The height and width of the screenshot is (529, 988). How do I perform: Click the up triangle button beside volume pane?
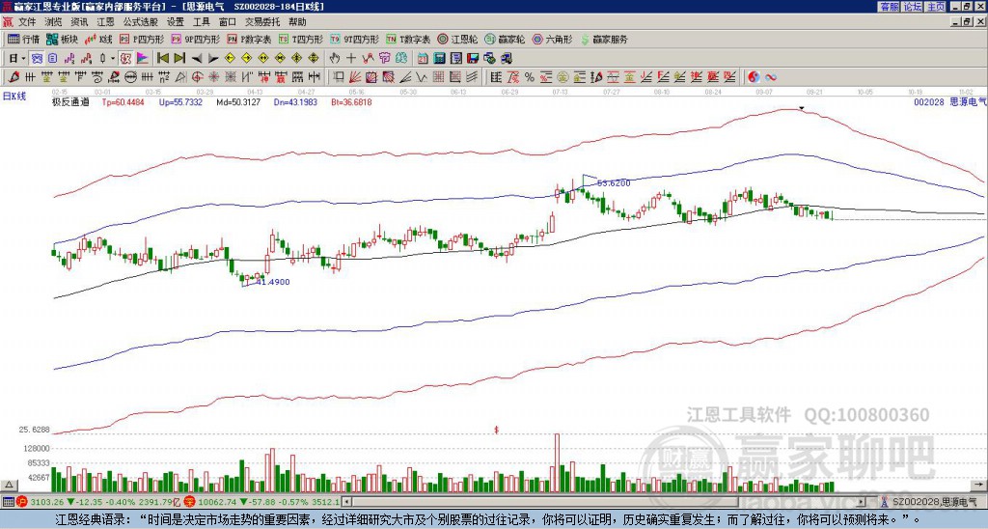click(x=8, y=485)
